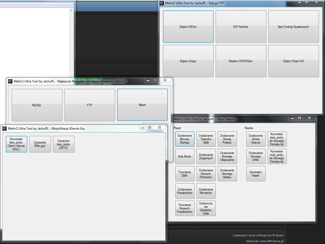Click the FTP button in main window
The height and width of the screenshot is (244, 325).
90,105
